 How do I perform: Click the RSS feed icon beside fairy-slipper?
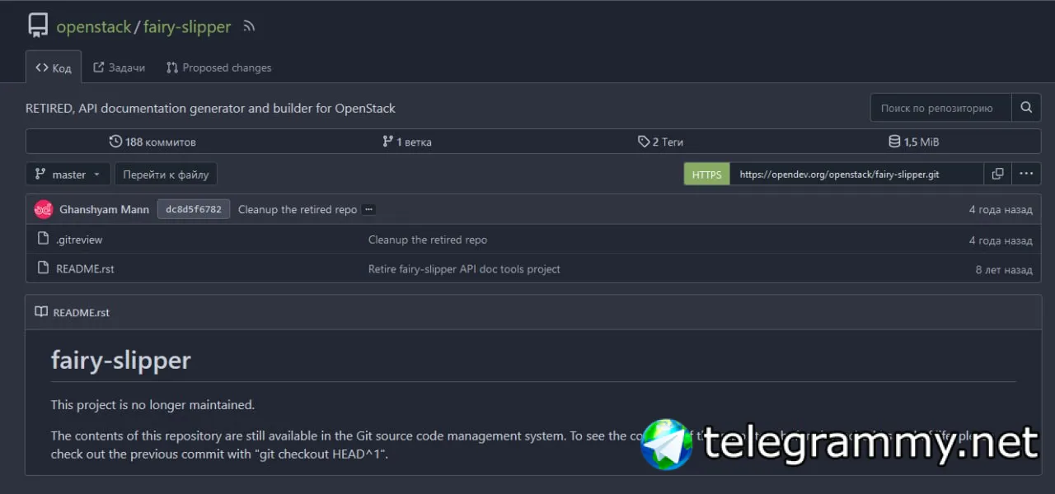click(x=249, y=26)
